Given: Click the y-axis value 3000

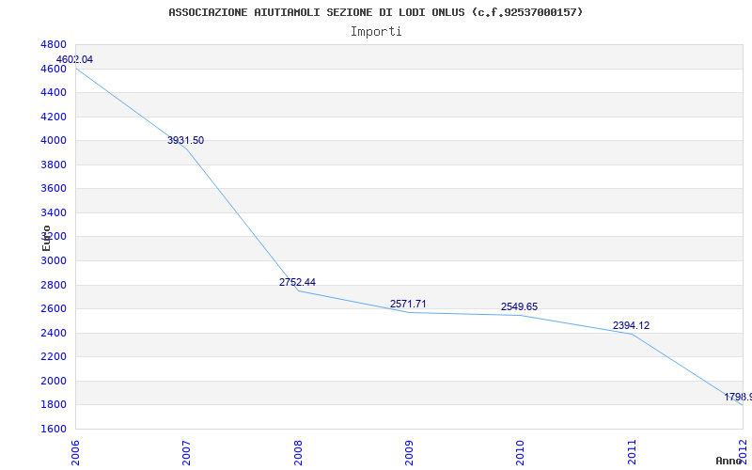Looking at the screenshot, I should click(54, 261).
